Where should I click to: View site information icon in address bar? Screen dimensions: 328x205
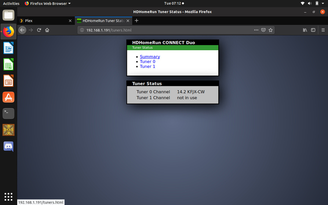tap(82, 30)
